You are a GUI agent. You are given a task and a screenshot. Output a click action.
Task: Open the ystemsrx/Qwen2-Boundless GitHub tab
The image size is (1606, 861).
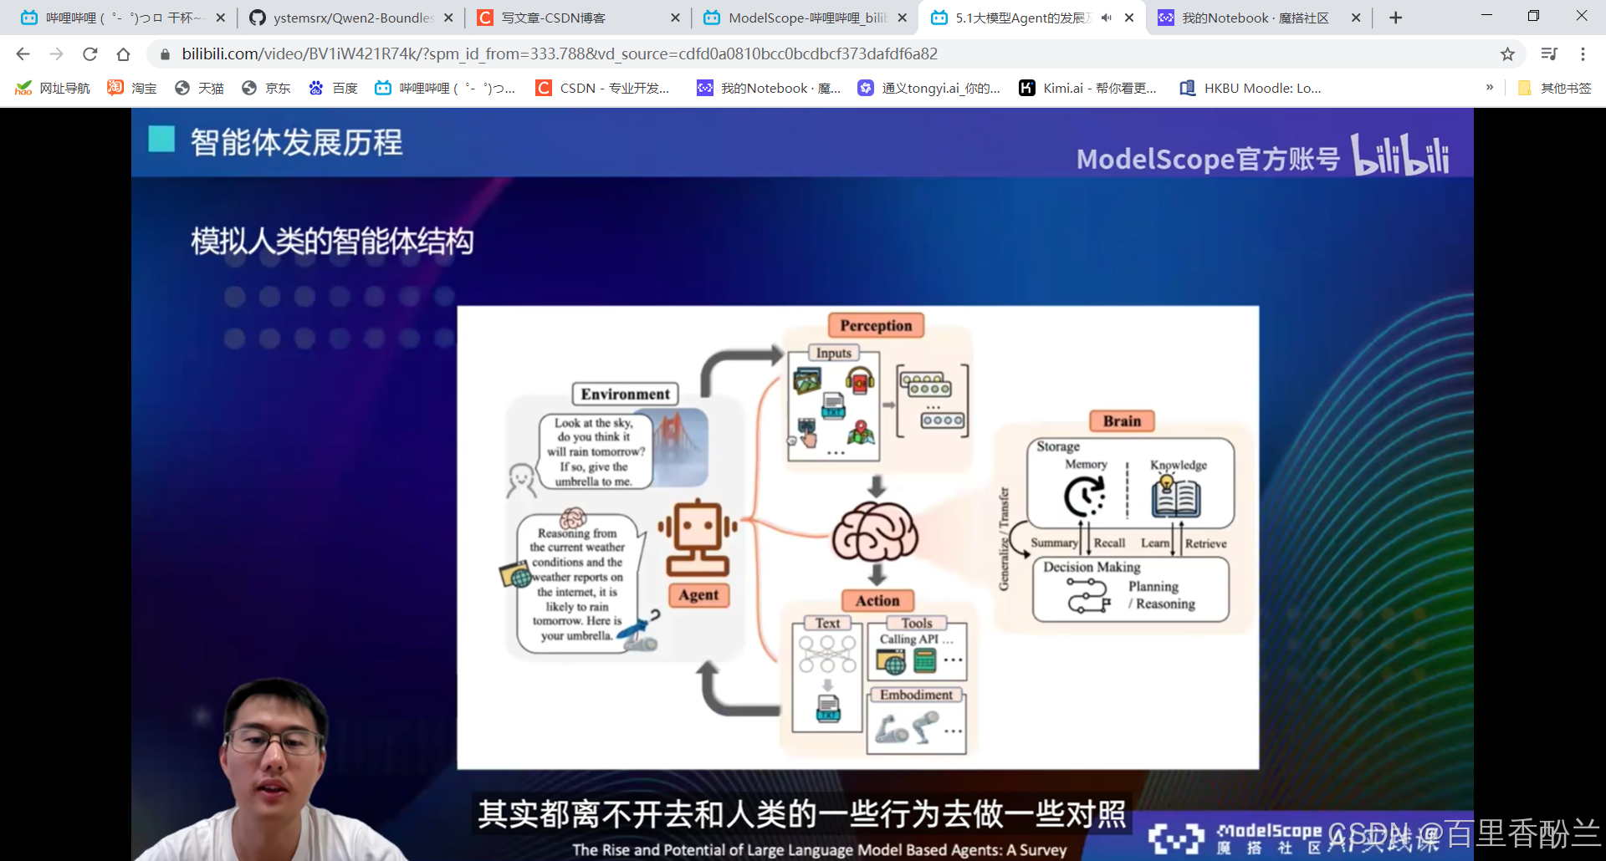point(351,18)
